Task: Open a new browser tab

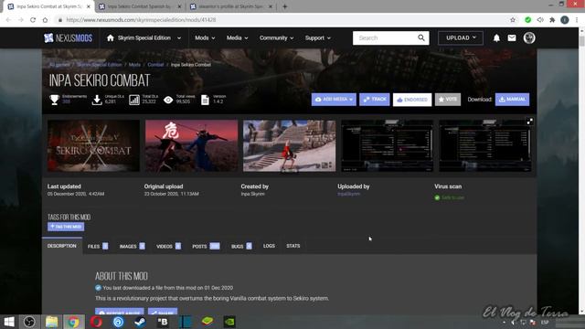Action: pyautogui.click(x=285, y=6)
